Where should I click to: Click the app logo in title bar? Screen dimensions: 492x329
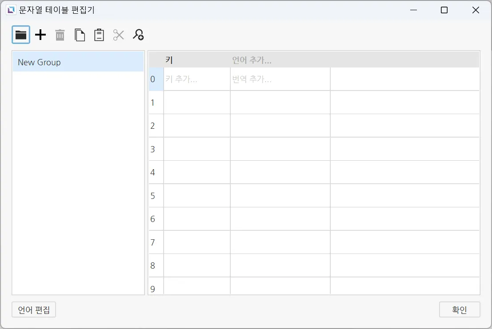[x=12, y=10]
